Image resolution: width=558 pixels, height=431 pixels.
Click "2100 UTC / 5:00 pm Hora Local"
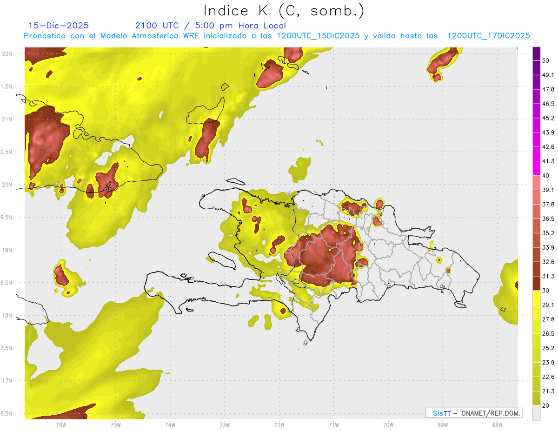click(x=211, y=26)
